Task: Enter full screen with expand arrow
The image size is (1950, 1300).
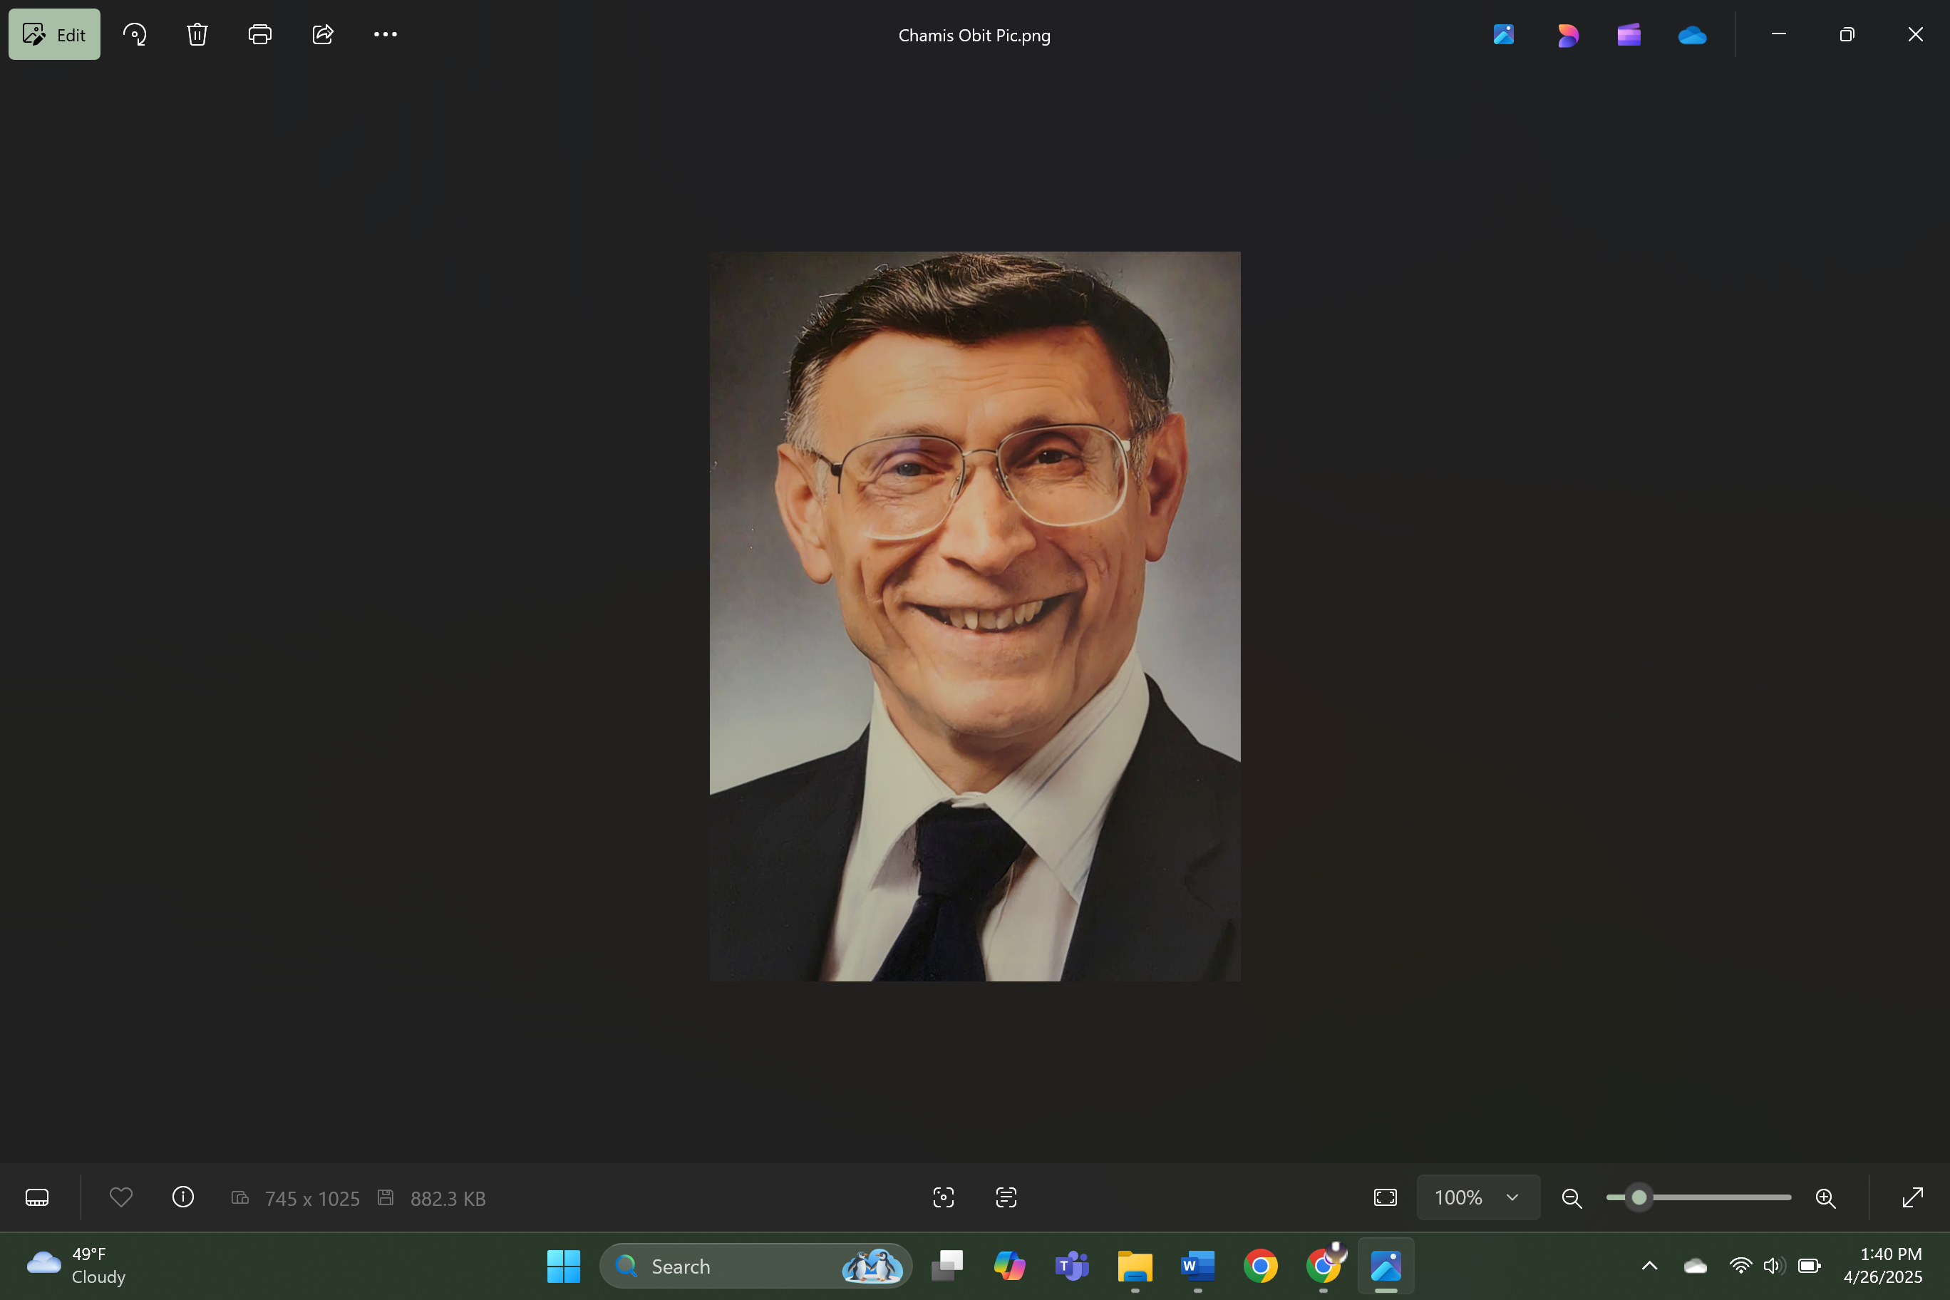Action: point(1913,1198)
